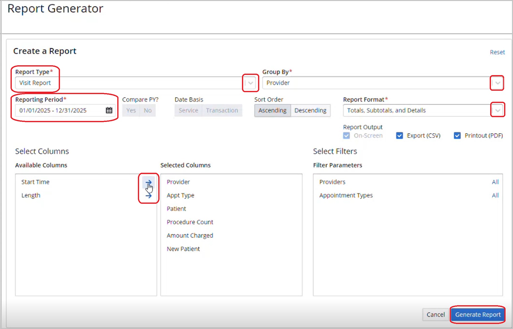Open the Report Format dropdown
The height and width of the screenshot is (329, 513).
(x=497, y=110)
